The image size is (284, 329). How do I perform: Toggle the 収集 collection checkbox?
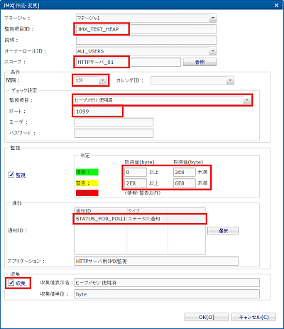point(11,283)
